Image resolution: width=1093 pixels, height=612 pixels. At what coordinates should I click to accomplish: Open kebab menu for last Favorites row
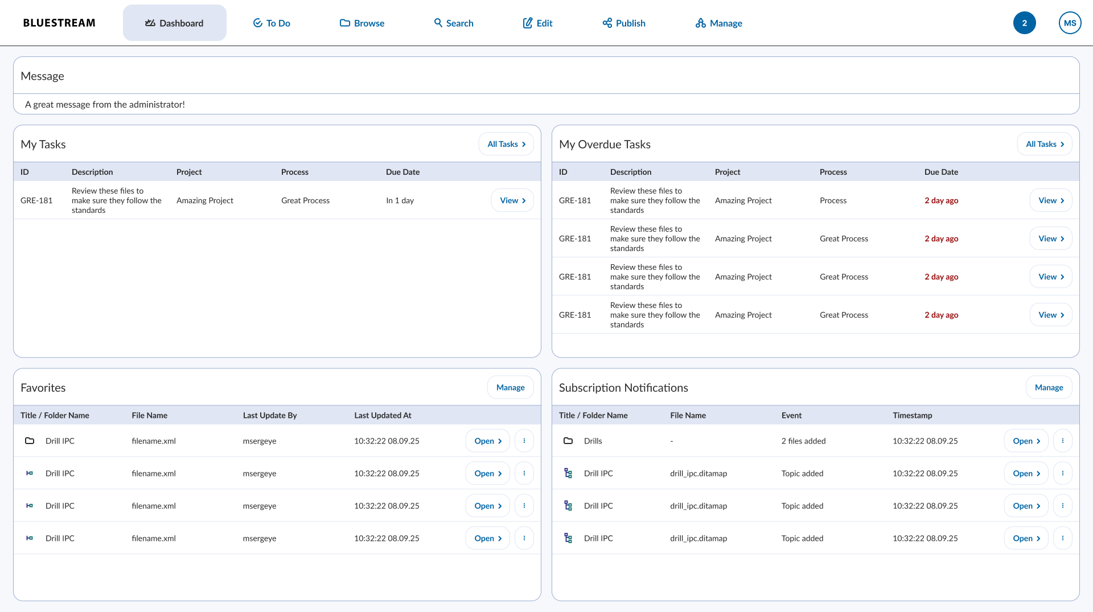(524, 538)
